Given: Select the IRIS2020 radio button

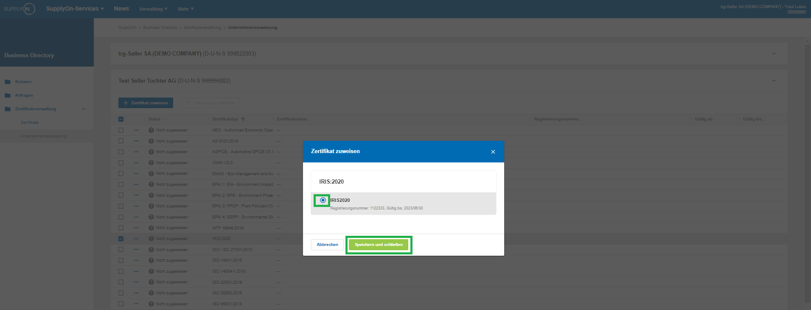Looking at the screenshot, I should [x=323, y=200].
